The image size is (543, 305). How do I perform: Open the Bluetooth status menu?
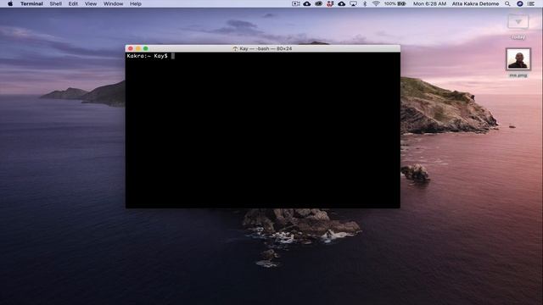click(365, 3)
